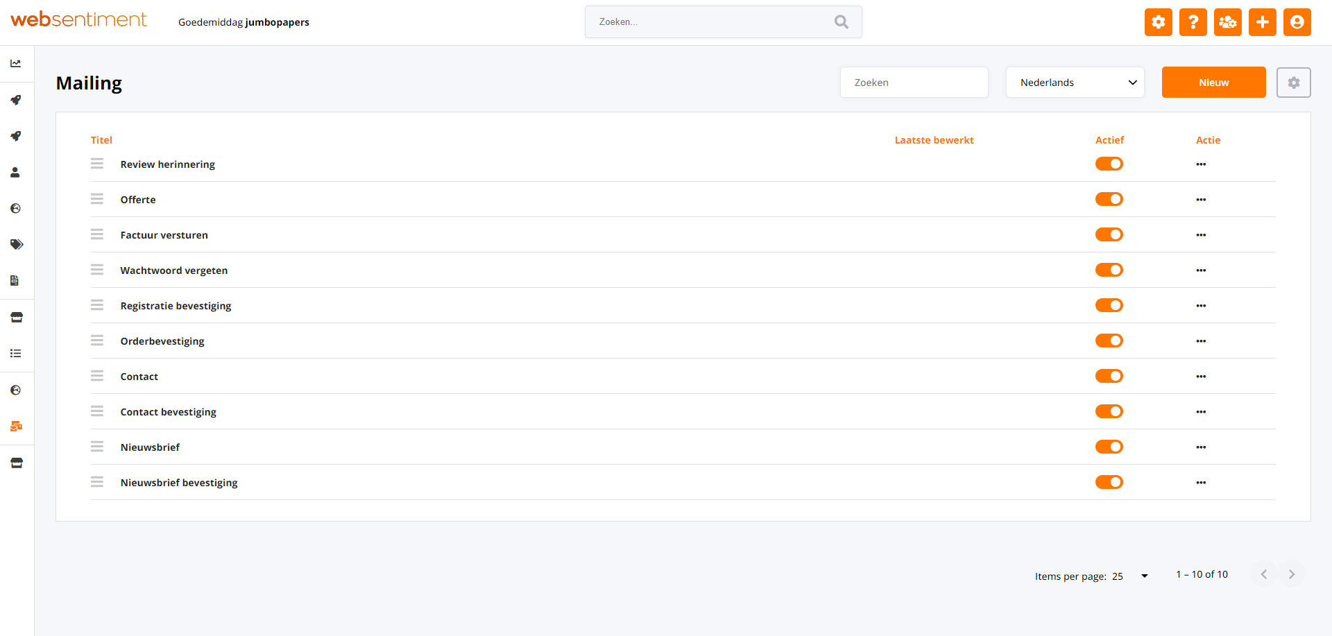Expand the items per page dropdown
This screenshot has width=1332, height=636.
point(1144,576)
